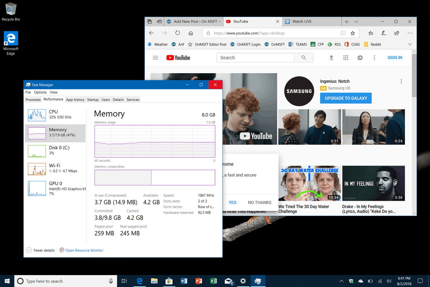Add page to favorites with star icon
Image resolution: width=430 pixels, height=287 pixels.
coord(353,33)
